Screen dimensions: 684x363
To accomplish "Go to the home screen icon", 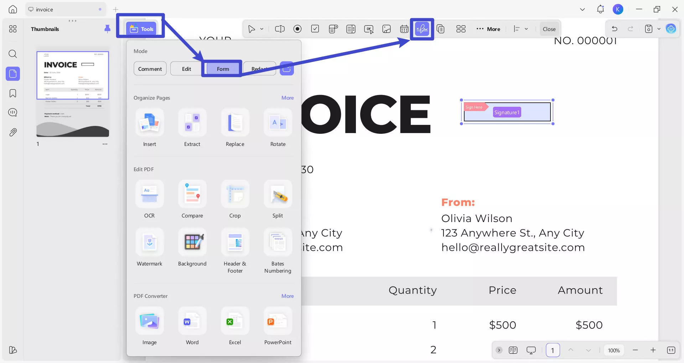I will pos(13,10).
